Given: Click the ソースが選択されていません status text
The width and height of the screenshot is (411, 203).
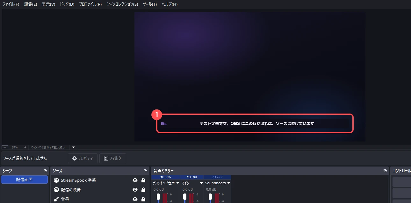Looking at the screenshot, I should coord(25,158).
